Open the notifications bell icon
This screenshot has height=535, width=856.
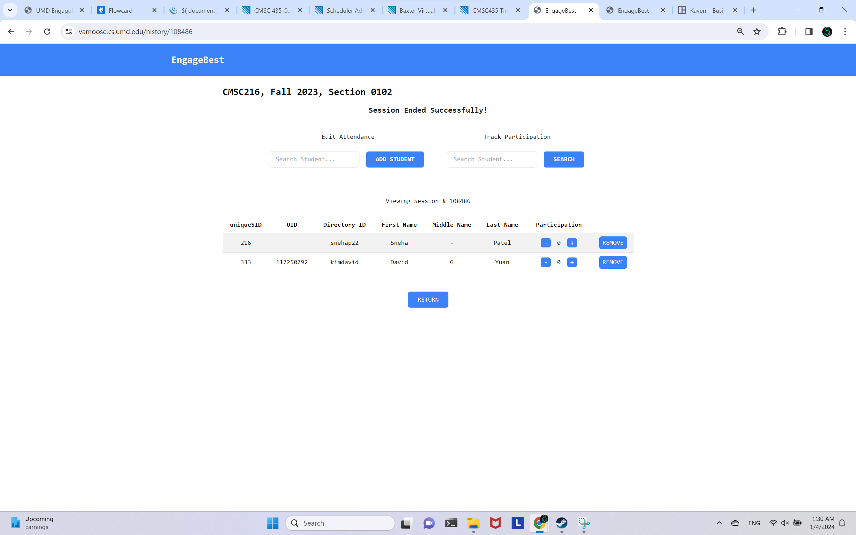[x=842, y=523]
